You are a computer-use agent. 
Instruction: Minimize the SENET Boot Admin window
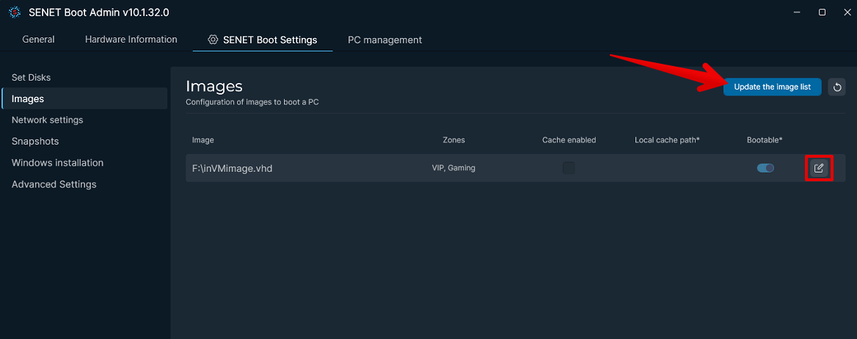[x=796, y=12]
